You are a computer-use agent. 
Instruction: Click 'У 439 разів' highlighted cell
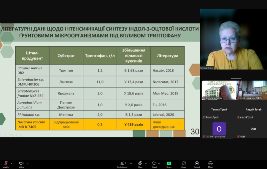(x=134, y=124)
